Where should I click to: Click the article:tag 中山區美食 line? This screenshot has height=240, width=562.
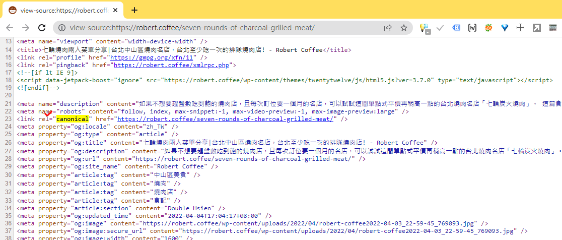(x=108, y=175)
